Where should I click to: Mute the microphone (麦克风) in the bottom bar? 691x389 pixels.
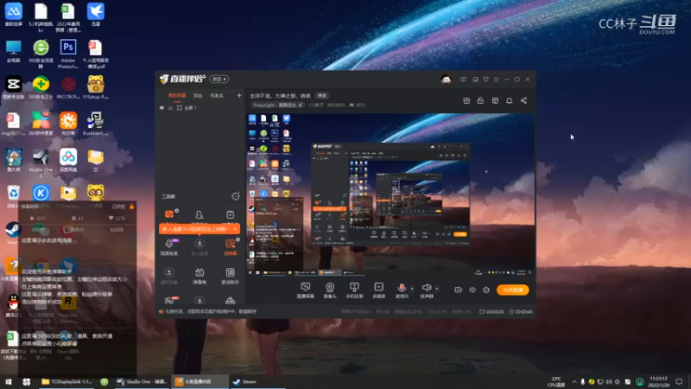[x=402, y=290]
